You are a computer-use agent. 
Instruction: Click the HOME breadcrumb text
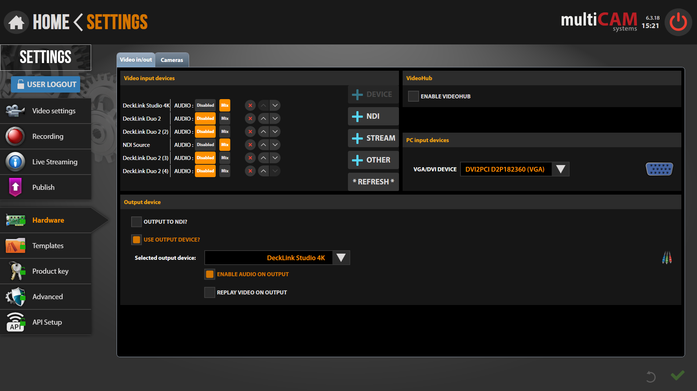click(51, 22)
